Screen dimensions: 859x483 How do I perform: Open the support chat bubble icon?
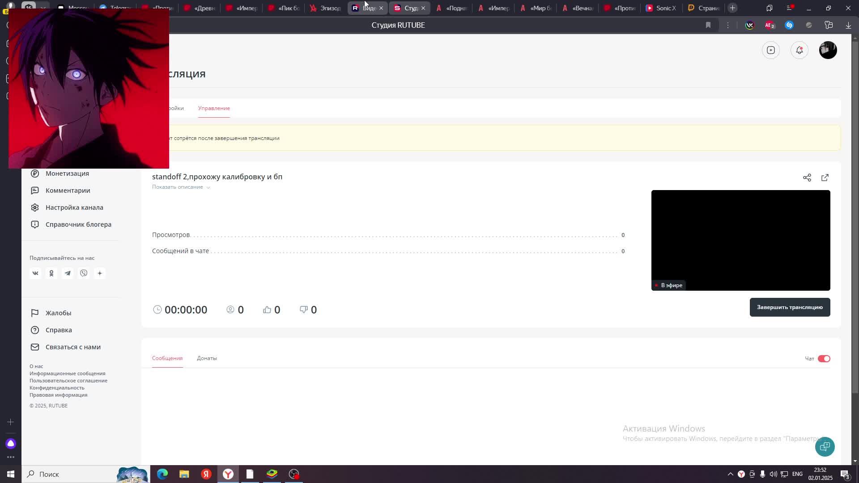(825, 446)
